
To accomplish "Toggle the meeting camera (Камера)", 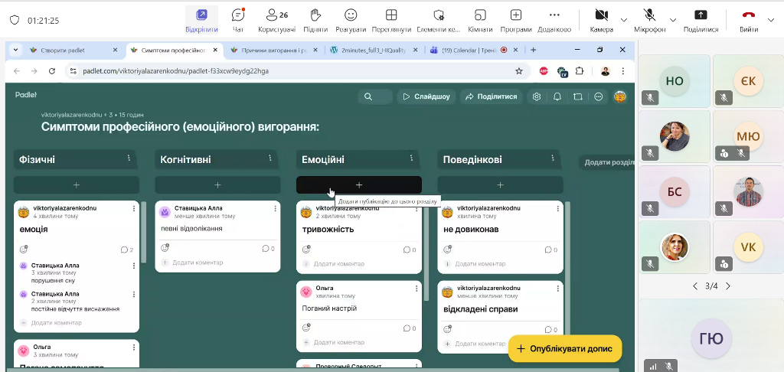I will [x=601, y=20].
